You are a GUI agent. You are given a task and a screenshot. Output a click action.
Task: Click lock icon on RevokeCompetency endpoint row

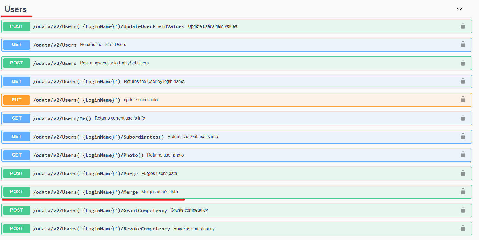click(463, 228)
